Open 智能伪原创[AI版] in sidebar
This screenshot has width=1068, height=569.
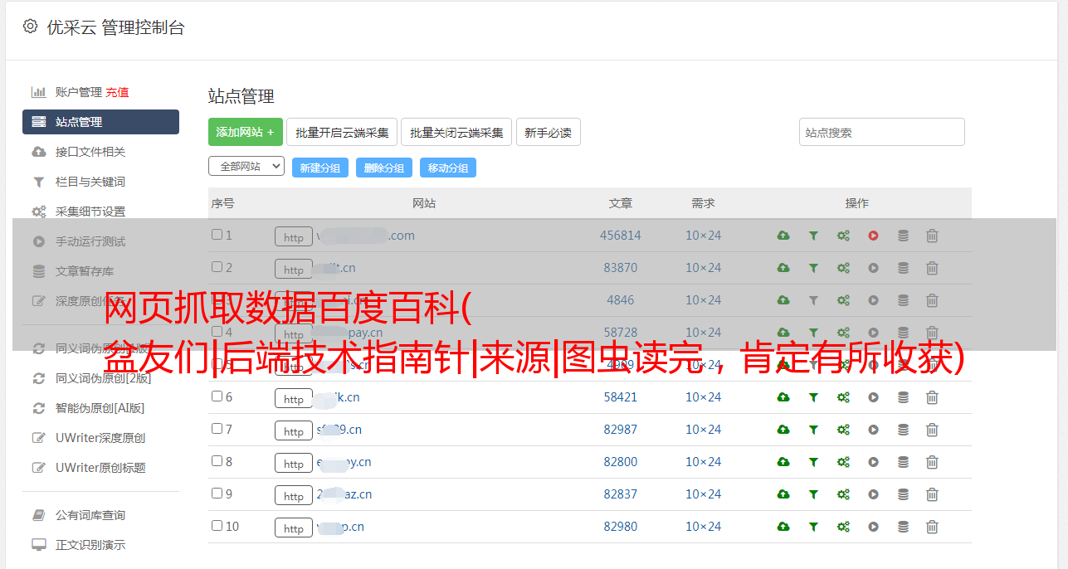click(100, 408)
